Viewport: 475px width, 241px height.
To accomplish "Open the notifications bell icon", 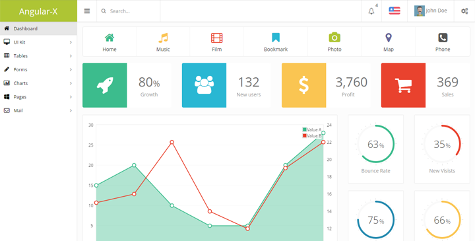I will [371, 11].
